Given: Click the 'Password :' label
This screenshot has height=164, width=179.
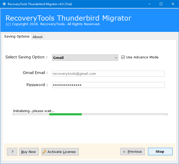Looking at the screenshot, I should (37, 85).
